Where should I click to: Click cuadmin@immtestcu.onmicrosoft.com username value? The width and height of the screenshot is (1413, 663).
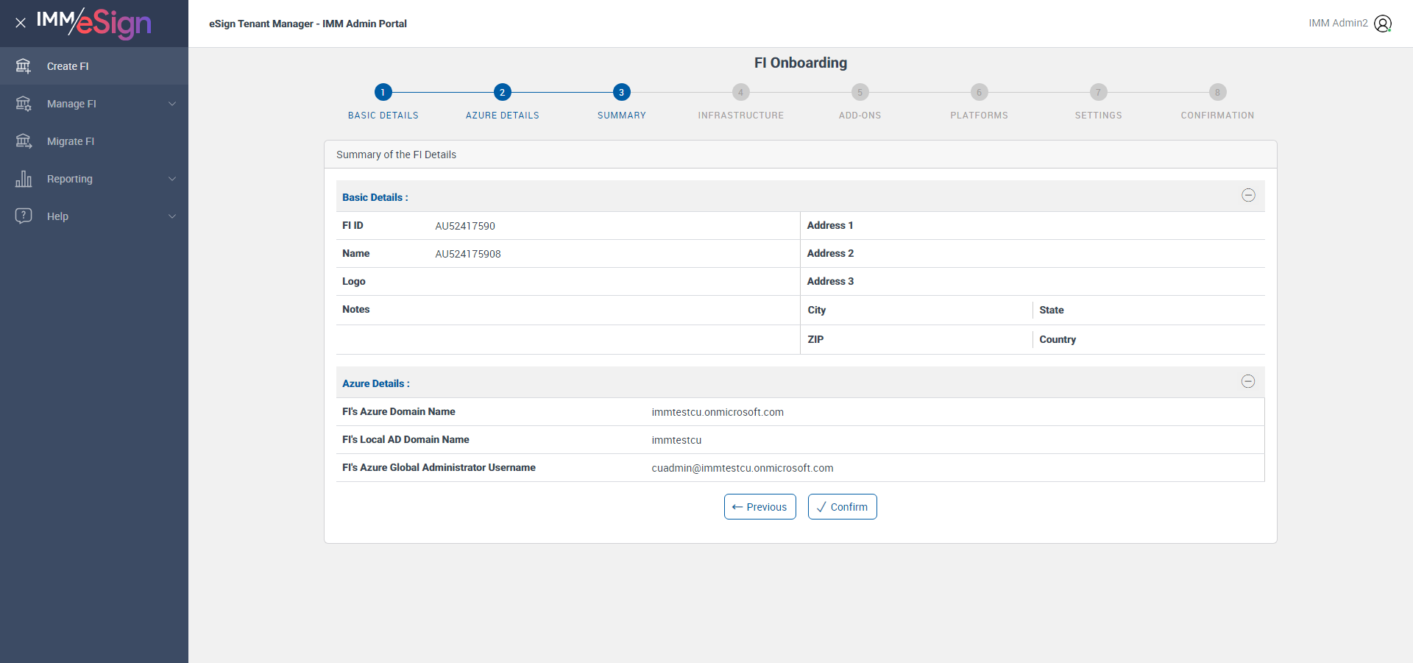(x=743, y=468)
